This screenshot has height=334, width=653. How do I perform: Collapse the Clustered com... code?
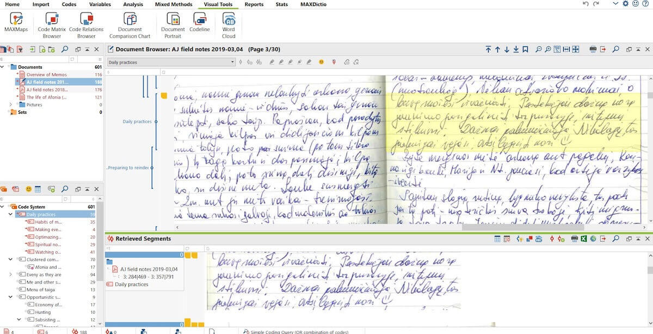click(x=11, y=259)
